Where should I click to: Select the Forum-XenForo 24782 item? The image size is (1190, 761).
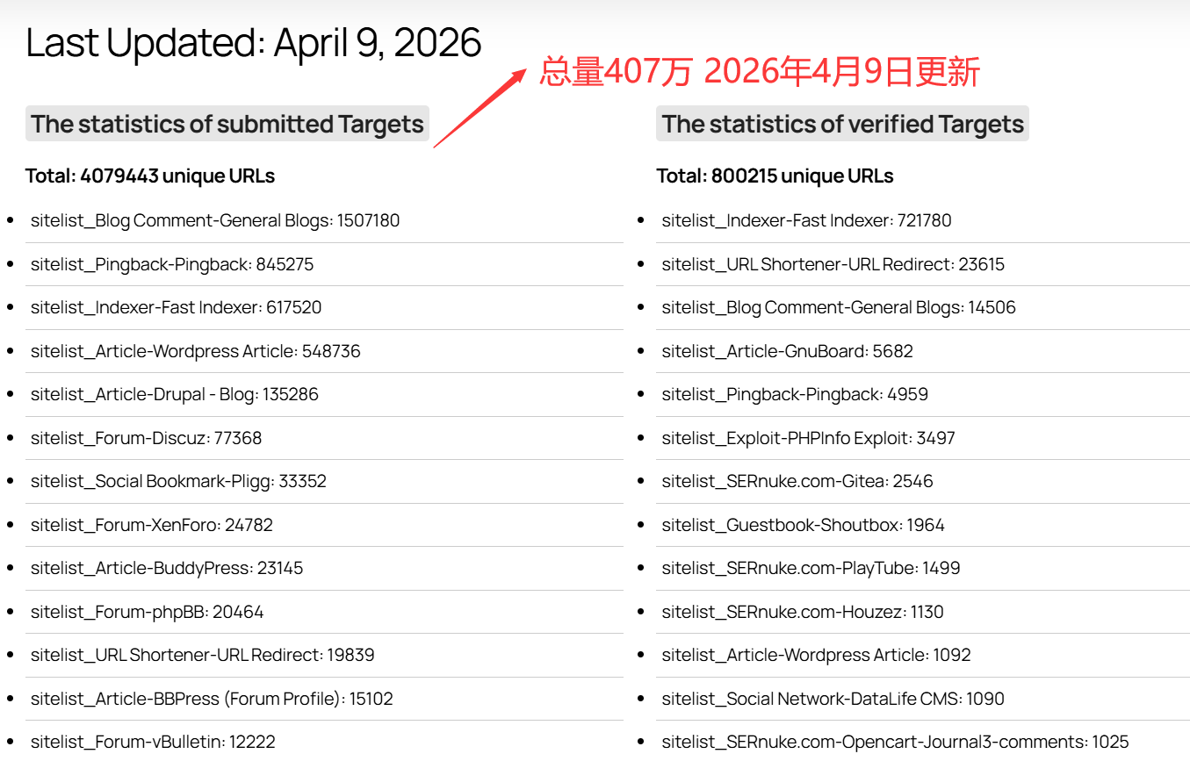(x=151, y=525)
